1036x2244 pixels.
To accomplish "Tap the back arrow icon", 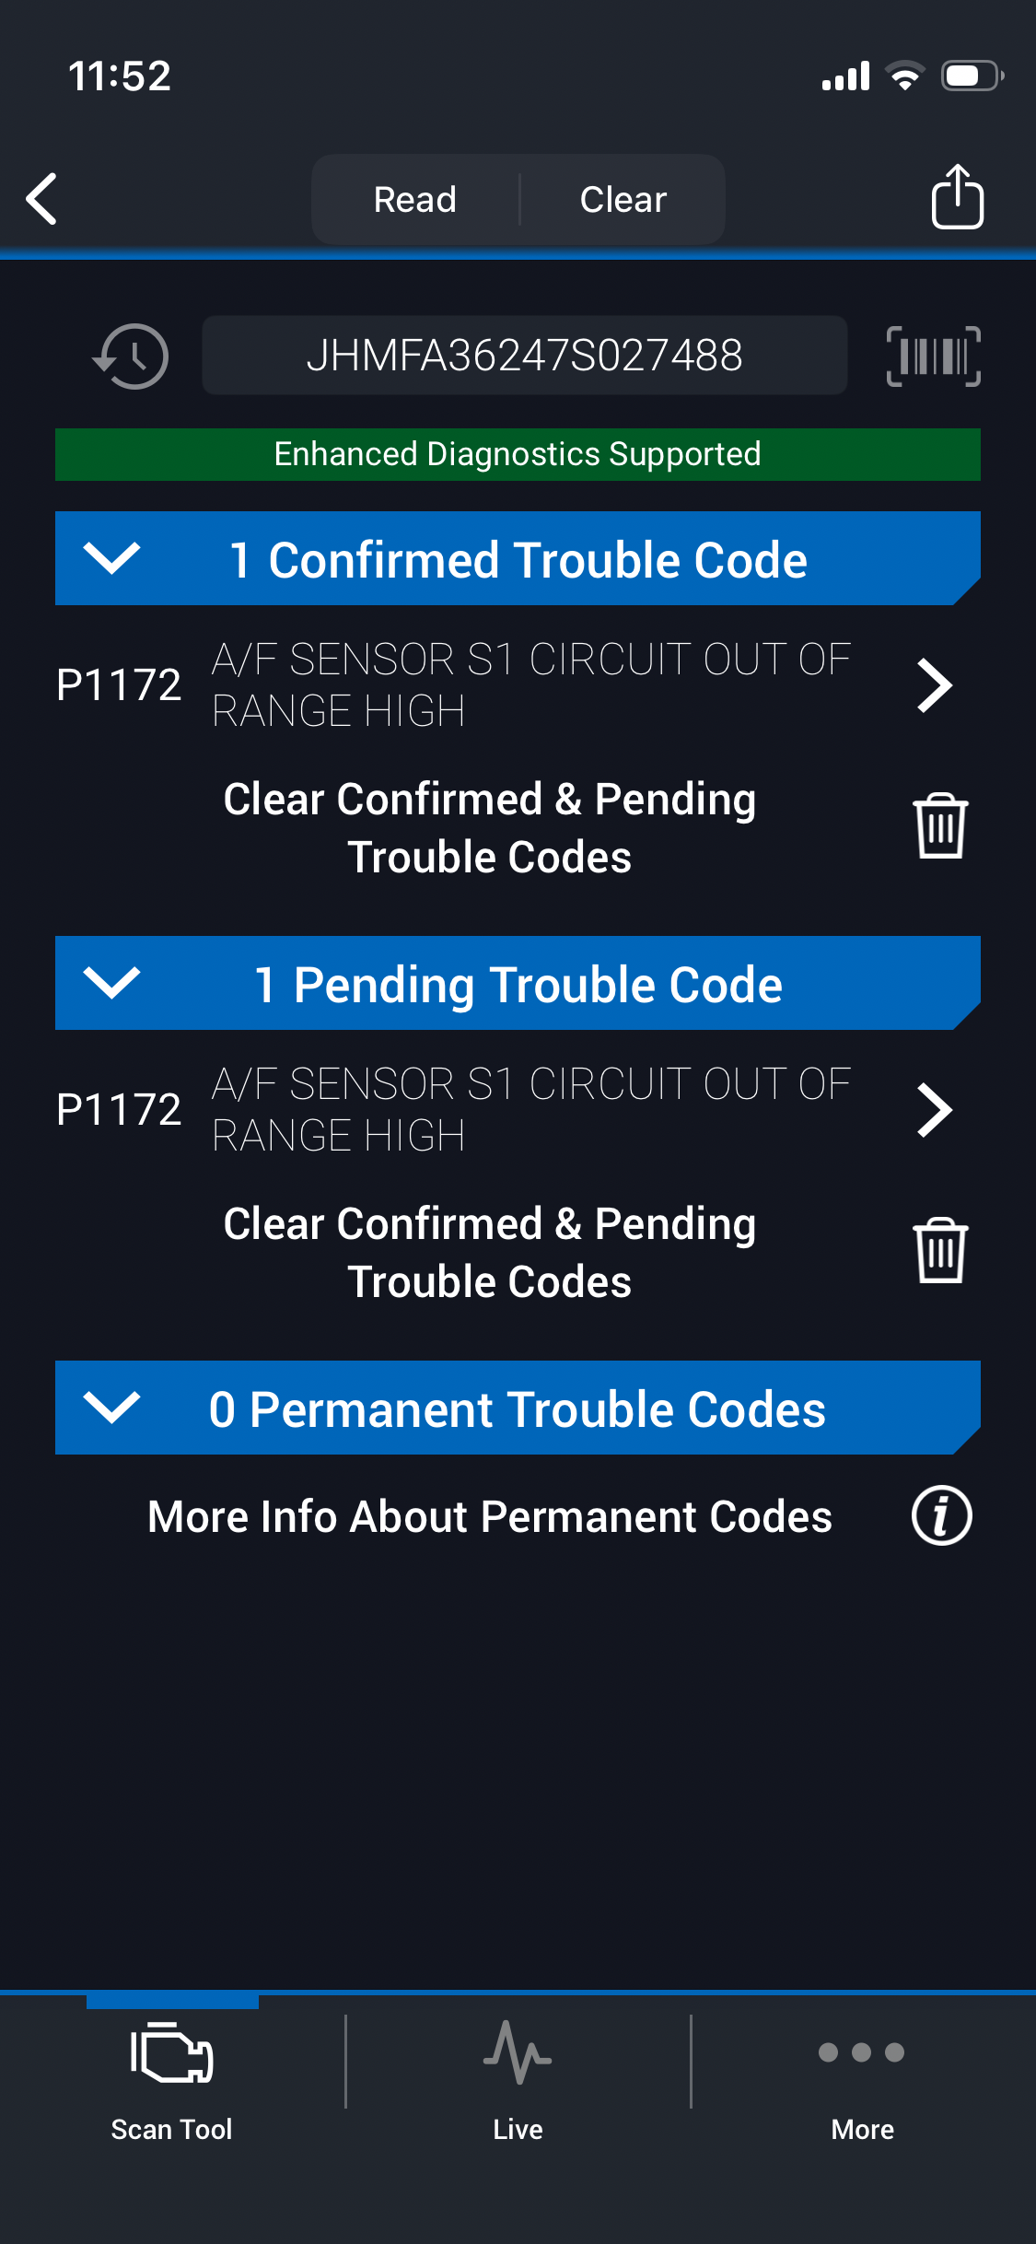I will coord(42,199).
